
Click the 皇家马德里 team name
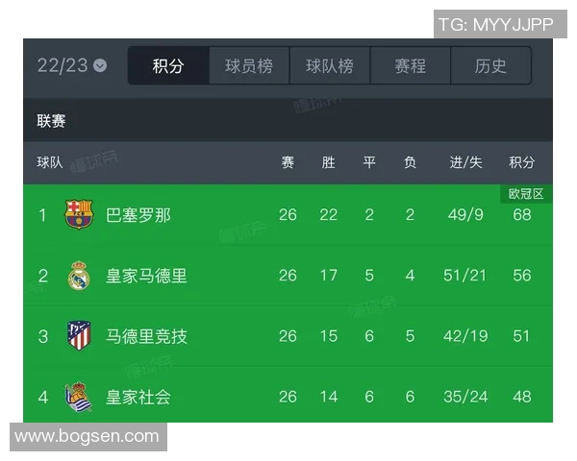pos(146,276)
